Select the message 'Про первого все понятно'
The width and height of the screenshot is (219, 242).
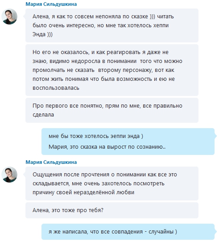point(112,110)
